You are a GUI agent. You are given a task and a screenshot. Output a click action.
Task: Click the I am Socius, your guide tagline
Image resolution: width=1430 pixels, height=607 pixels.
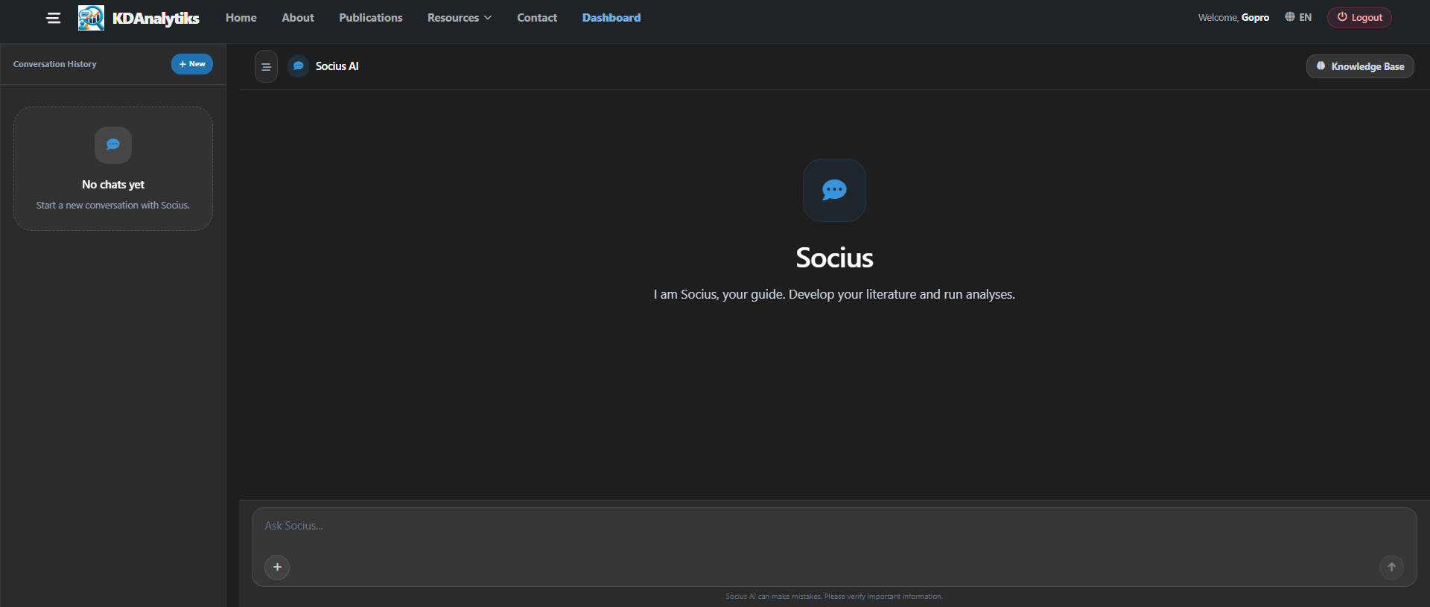[x=834, y=294]
